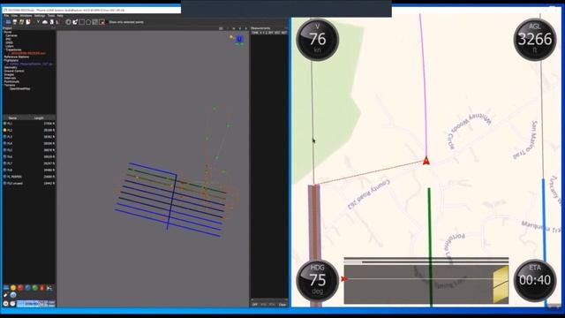Sort flight lines by Length column header
The width and height of the screenshot is (565, 318).
tap(39, 117)
